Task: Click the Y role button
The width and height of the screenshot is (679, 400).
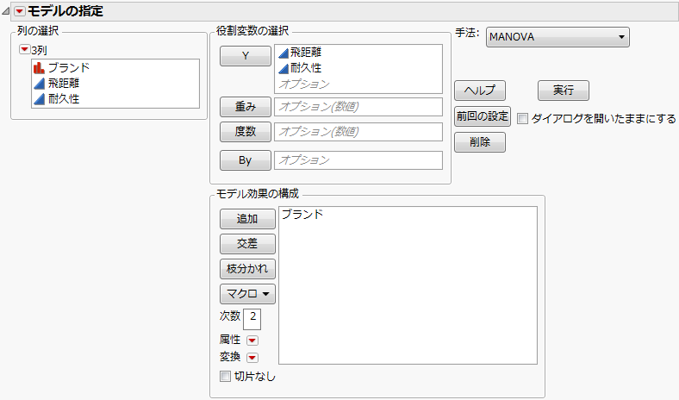Action: pyautogui.click(x=245, y=56)
